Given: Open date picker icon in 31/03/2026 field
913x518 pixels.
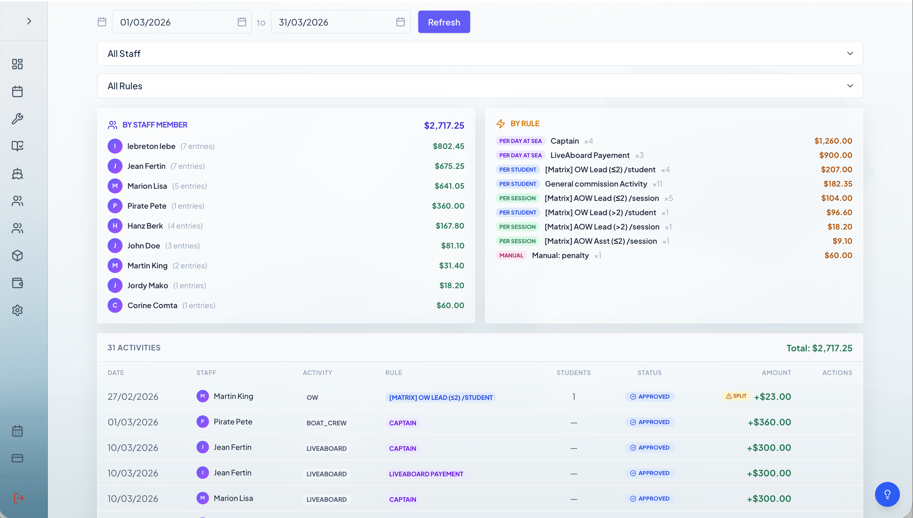Looking at the screenshot, I should coord(400,22).
